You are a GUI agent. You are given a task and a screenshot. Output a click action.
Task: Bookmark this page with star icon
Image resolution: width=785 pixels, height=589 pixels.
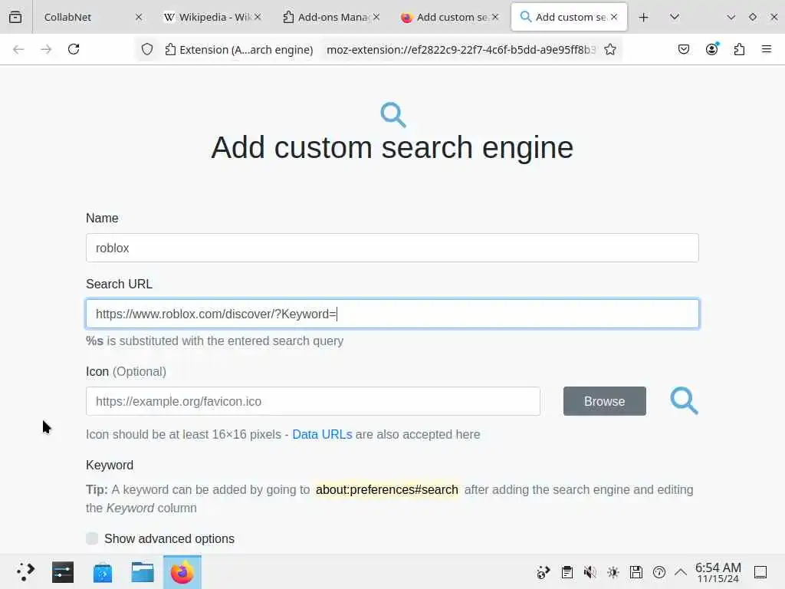tap(609, 49)
